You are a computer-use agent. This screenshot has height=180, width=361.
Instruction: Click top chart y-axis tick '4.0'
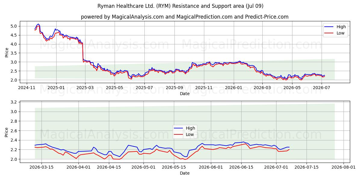(14, 44)
